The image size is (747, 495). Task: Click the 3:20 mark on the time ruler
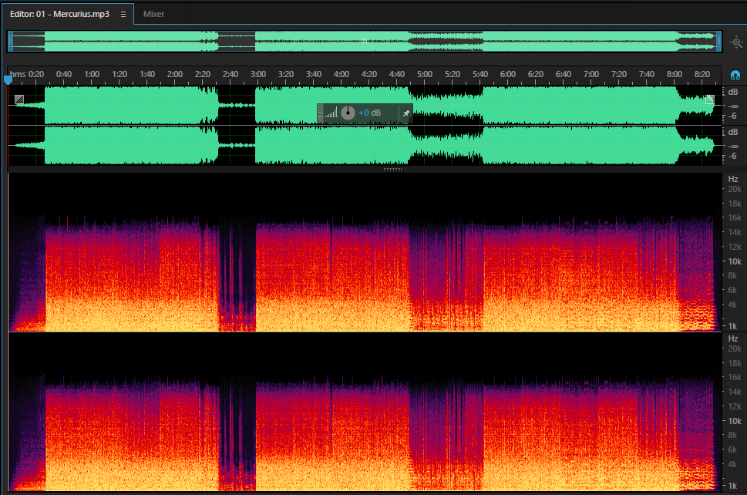(x=286, y=74)
